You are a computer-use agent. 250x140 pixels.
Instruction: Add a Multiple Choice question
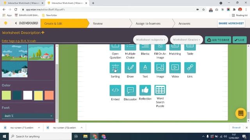point(130,47)
